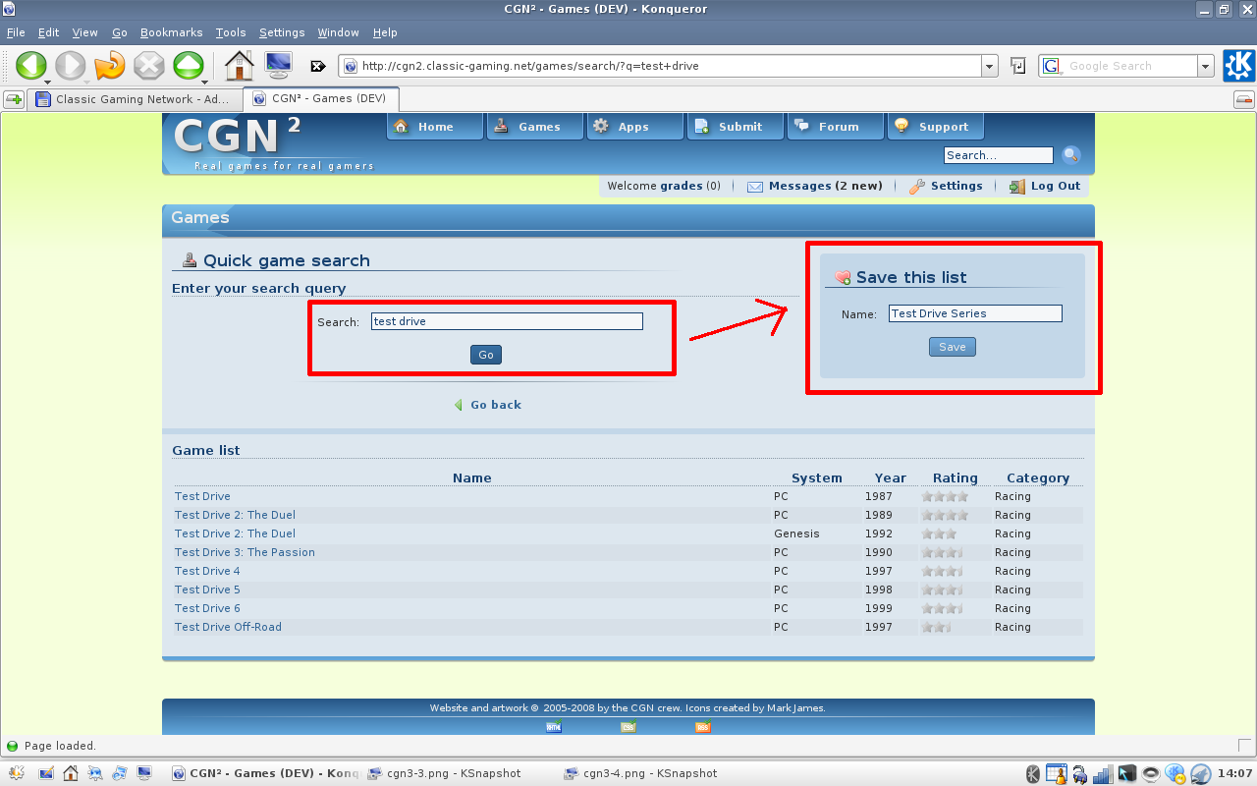Screen dimensions: 1257x786
Task: Expand the Back button history arrow
Action: [48, 81]
